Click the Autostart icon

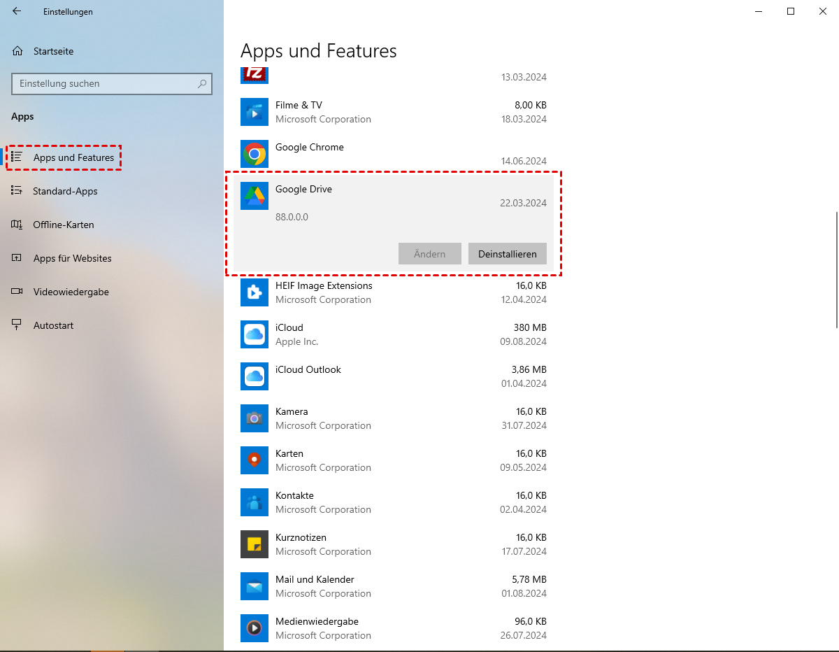(17, 325)
